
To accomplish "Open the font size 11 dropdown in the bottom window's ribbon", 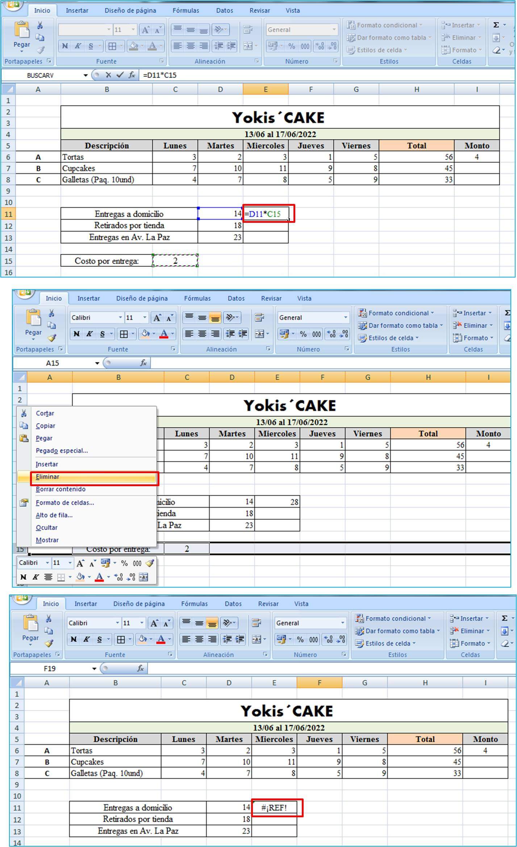I will pos(142,623).
